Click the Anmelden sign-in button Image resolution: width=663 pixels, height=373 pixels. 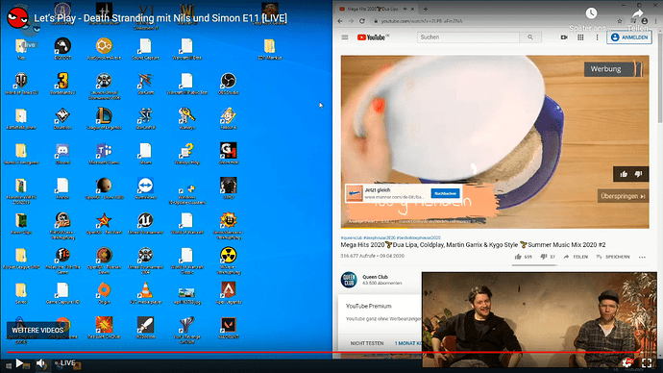coord(629,37)
